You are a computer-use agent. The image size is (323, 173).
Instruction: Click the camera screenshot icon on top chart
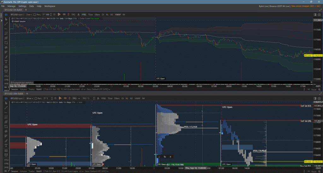point(315,14)
